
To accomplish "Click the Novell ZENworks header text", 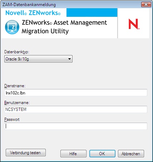I will pos(33,13).
